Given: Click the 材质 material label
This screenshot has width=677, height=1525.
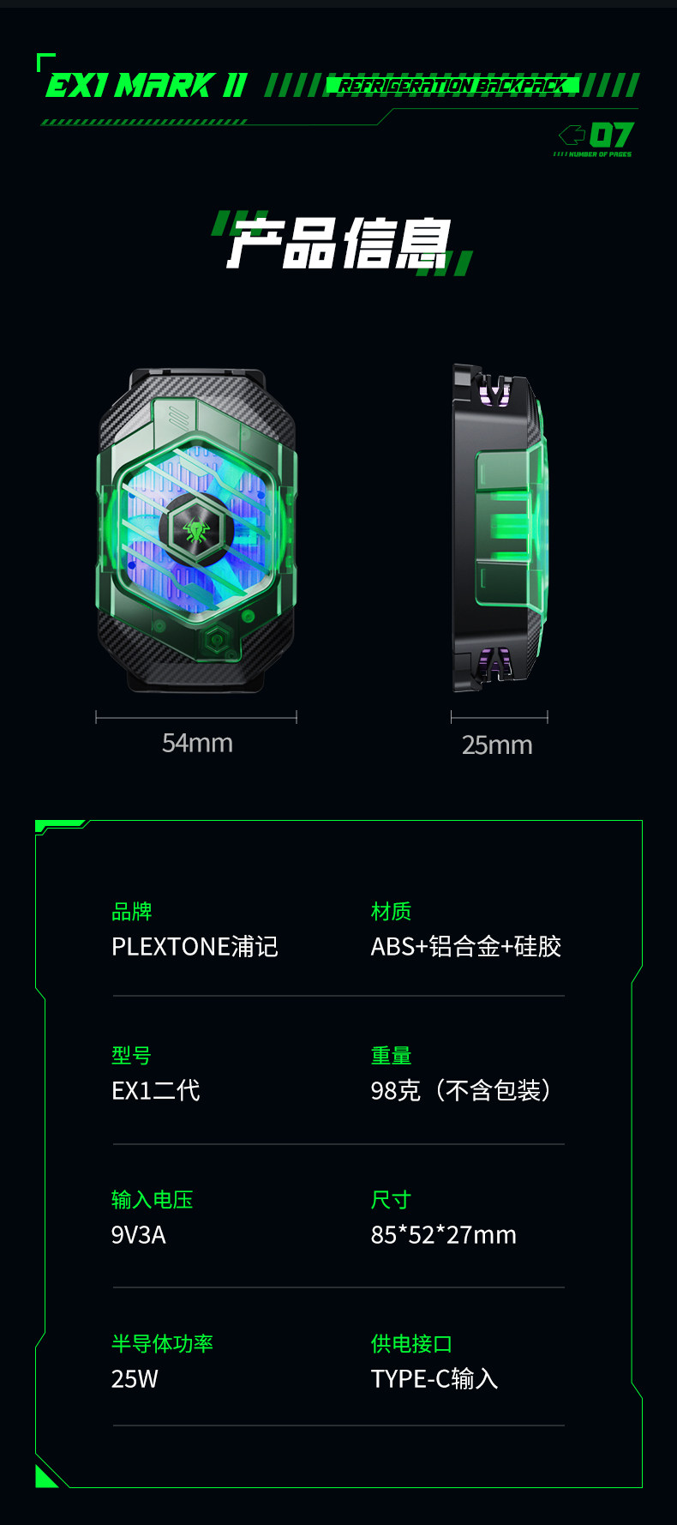Looking at the screenshot, I should tap(391, 911).
